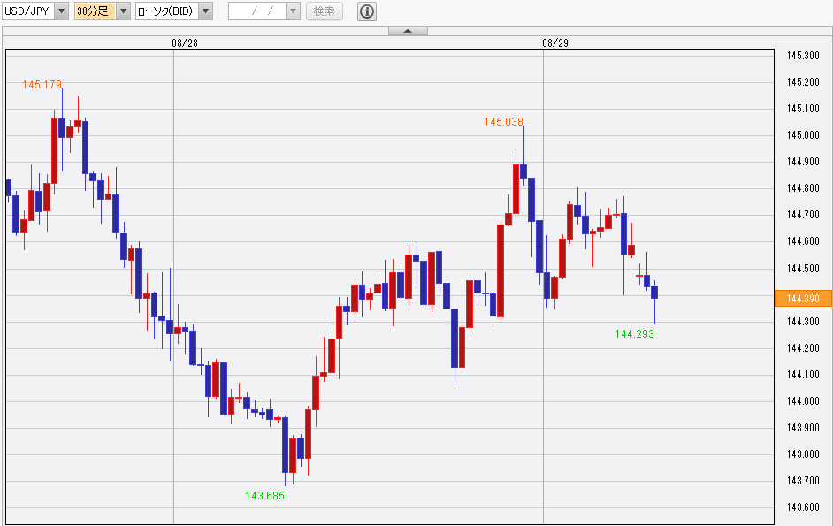833x526 pixels.
Task: Open the 30分足 timeframe dropdown
Action: tap(123, 11)
